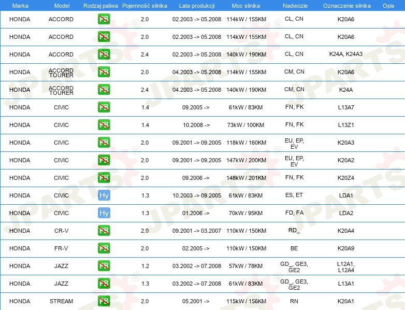Image resolution: width=405 pixels, height=310 pixels.
Task: Select engine code 'LDA1'
Action: (x=346, y=195)
